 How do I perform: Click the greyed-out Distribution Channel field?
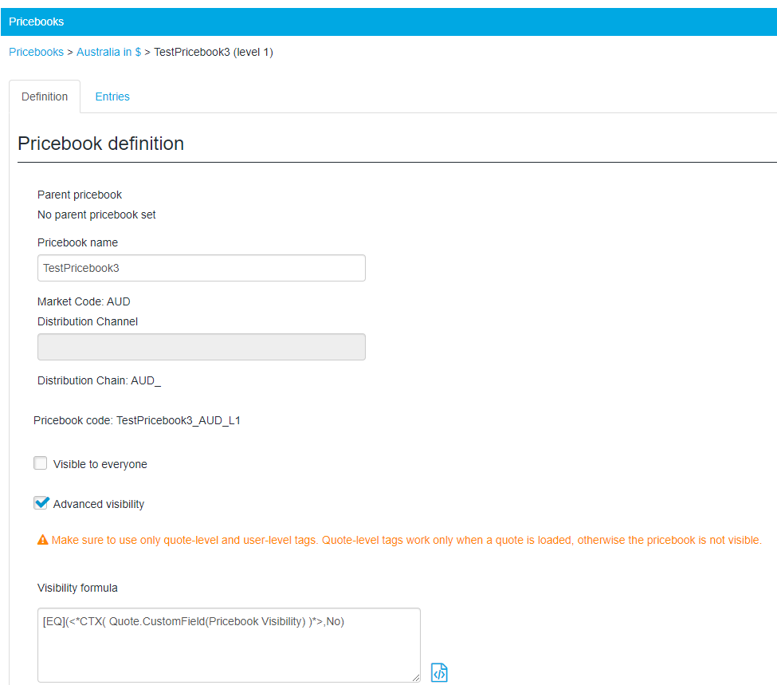click(201, 347)
